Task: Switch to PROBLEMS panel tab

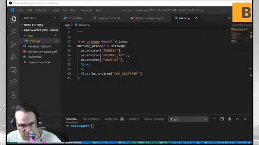Action: (111, 119)
